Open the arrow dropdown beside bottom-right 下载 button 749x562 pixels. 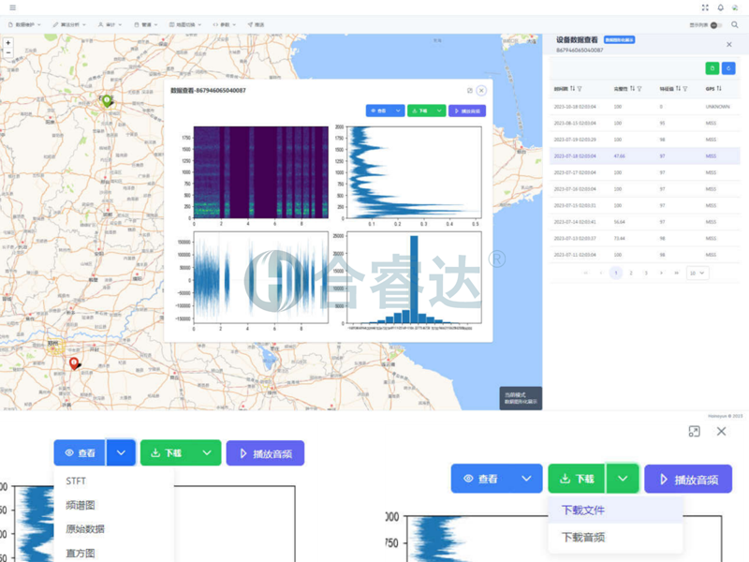click(623, 479)
